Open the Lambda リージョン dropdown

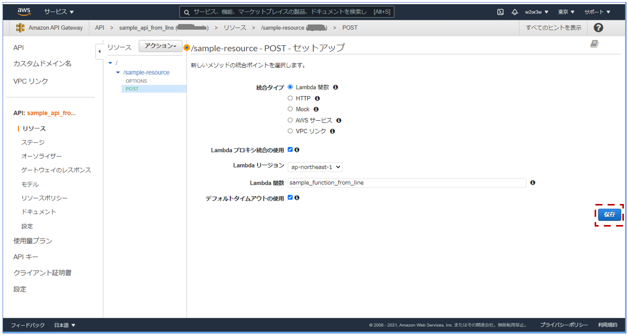click(315, 166)
